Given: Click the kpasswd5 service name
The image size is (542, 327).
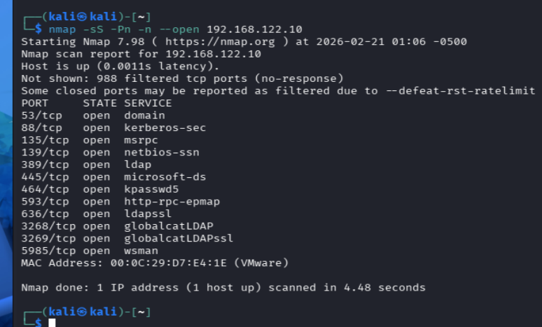Looking at the screenshot, I should (x=151, y=189).
